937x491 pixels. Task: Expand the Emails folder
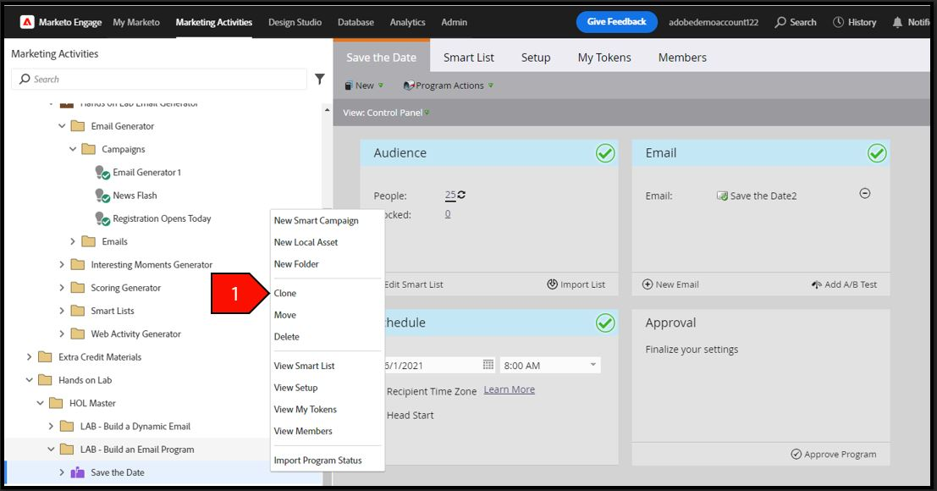73,241
